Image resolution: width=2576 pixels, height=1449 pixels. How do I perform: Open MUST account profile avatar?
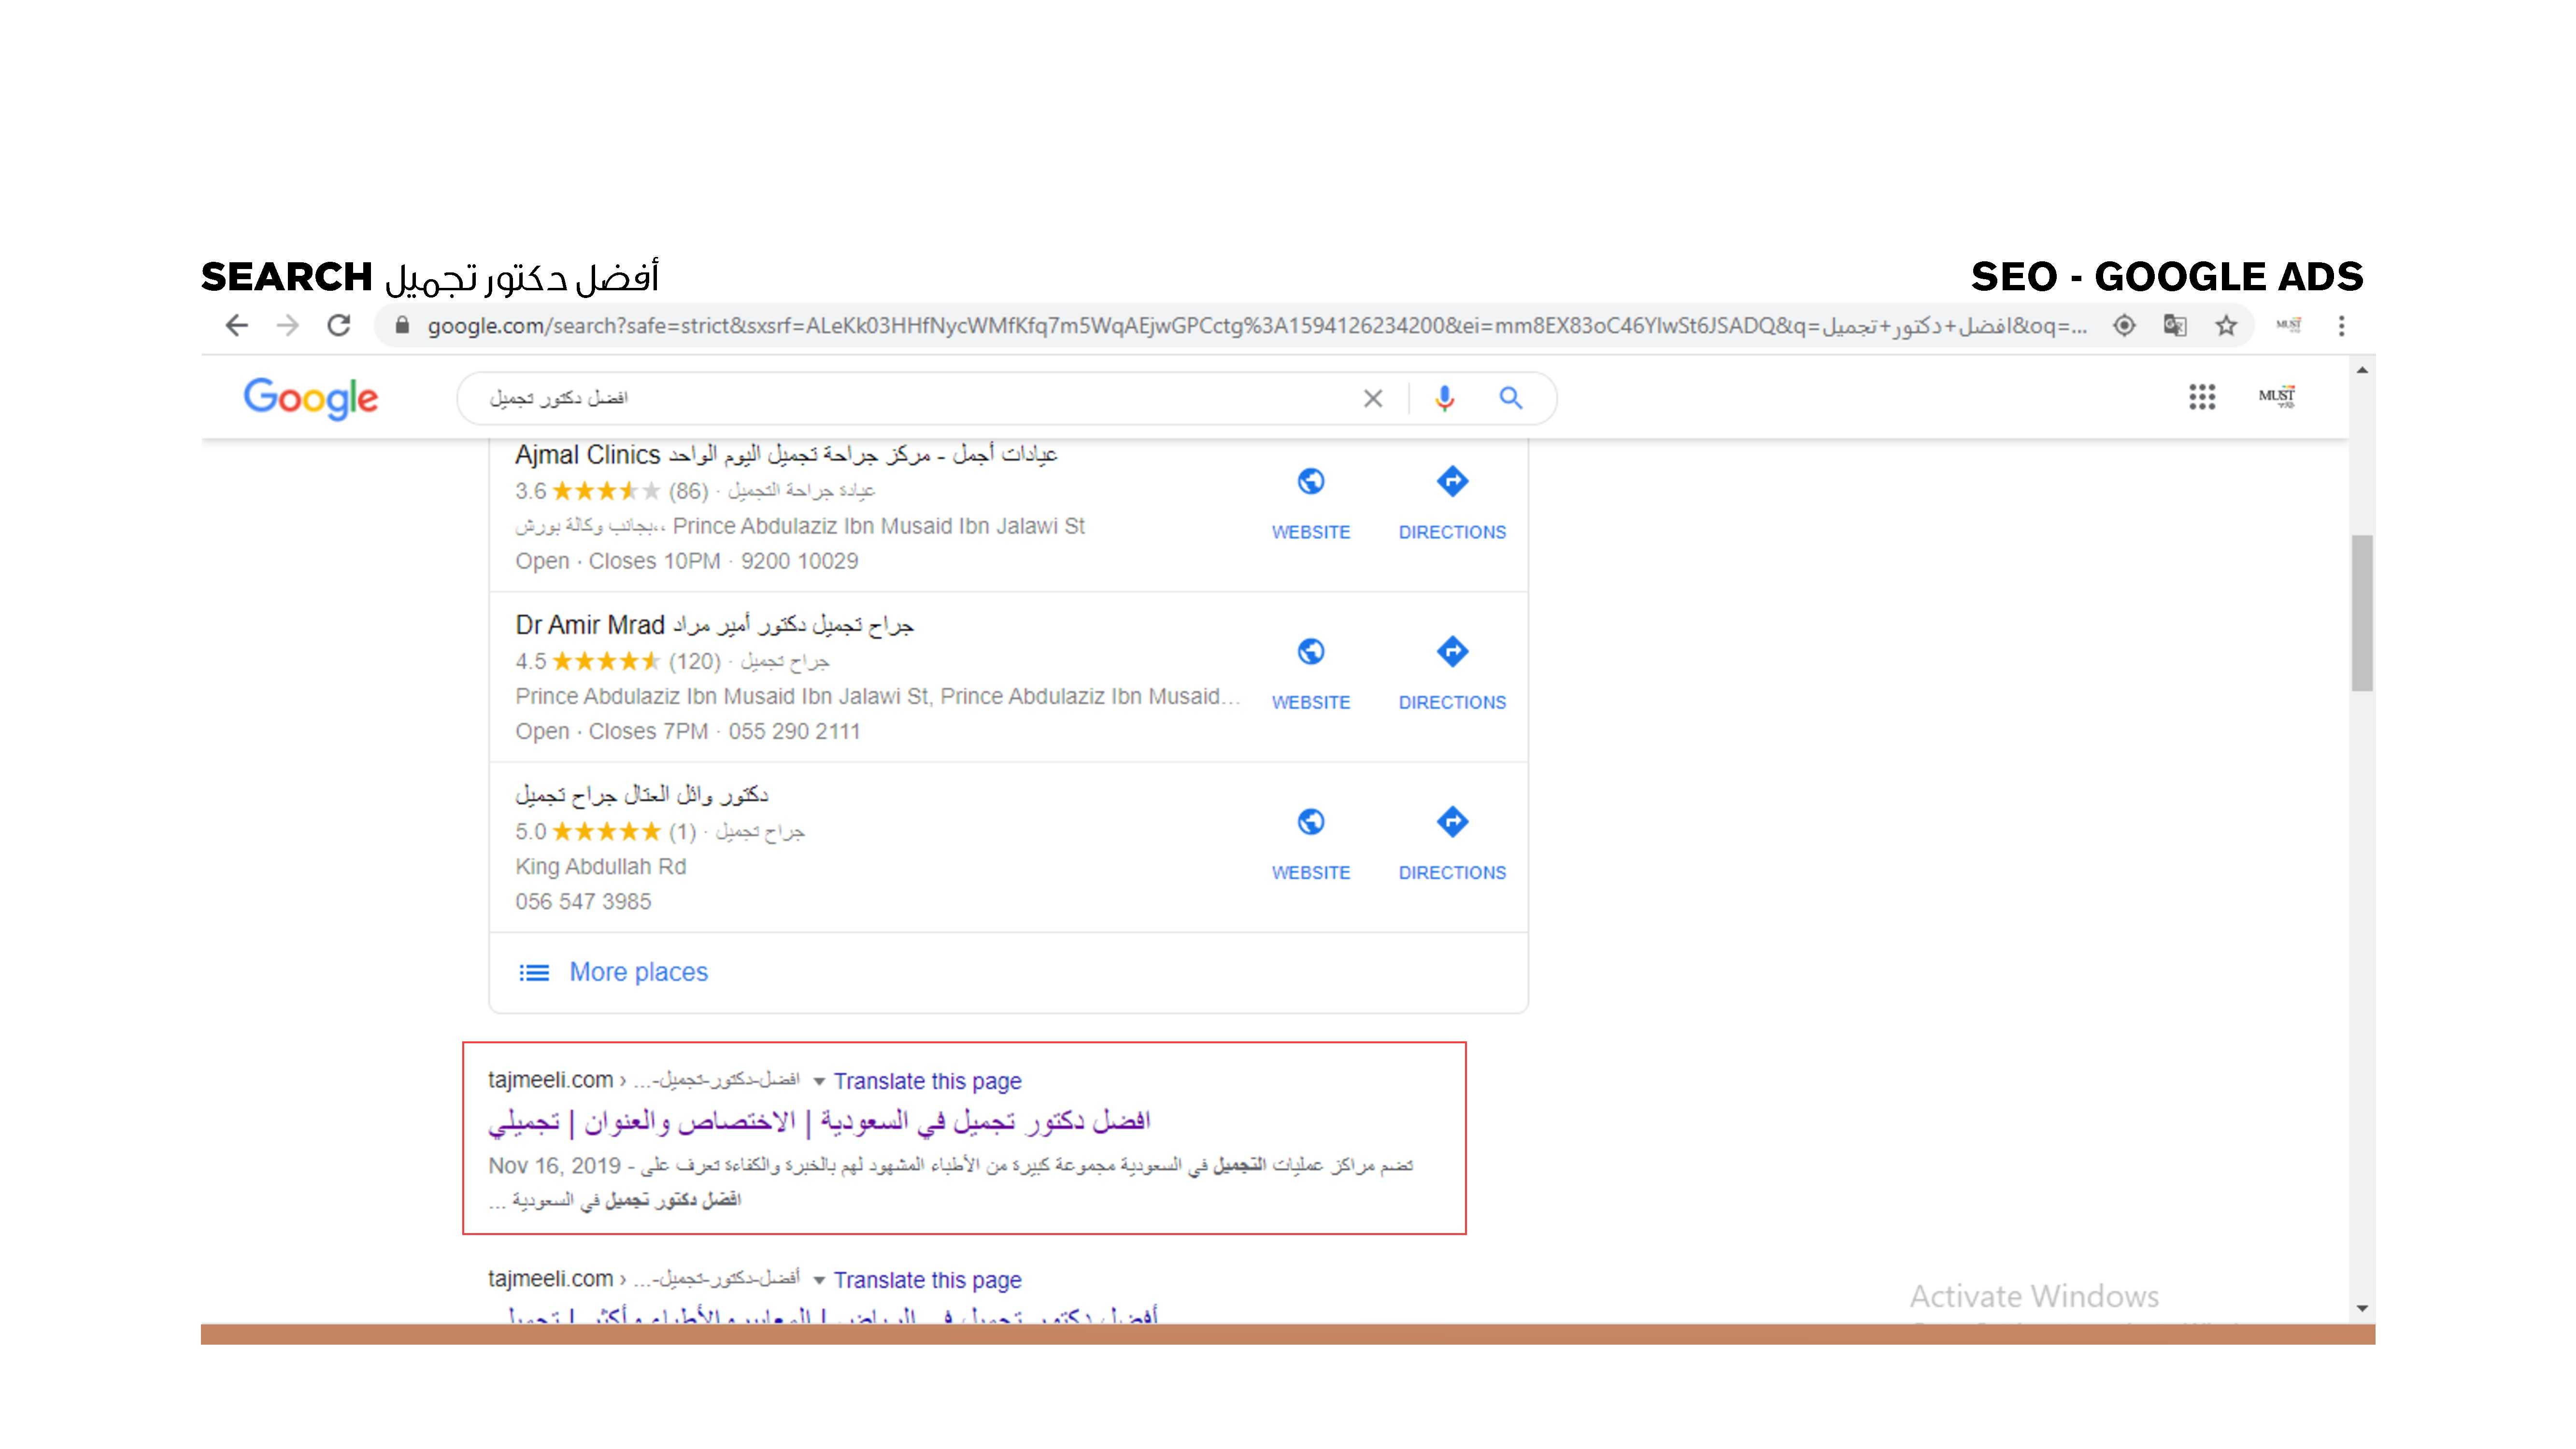coord(2277,397)
